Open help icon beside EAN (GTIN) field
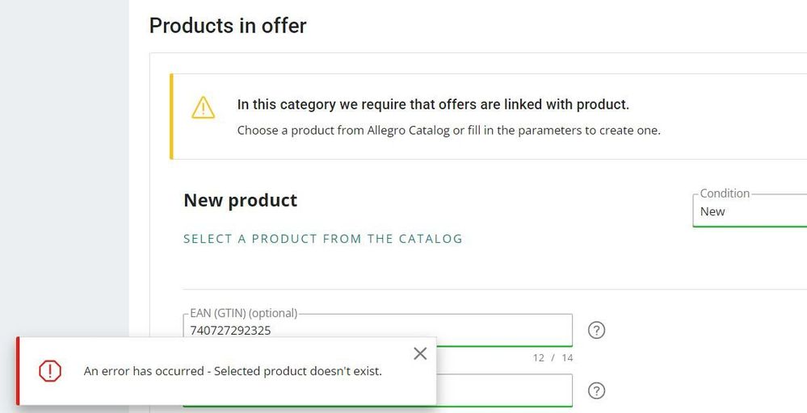The height and width of the screenshot is (413, 807). tap(596, 330)
